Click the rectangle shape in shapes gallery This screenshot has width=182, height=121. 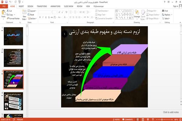(125, 11)
